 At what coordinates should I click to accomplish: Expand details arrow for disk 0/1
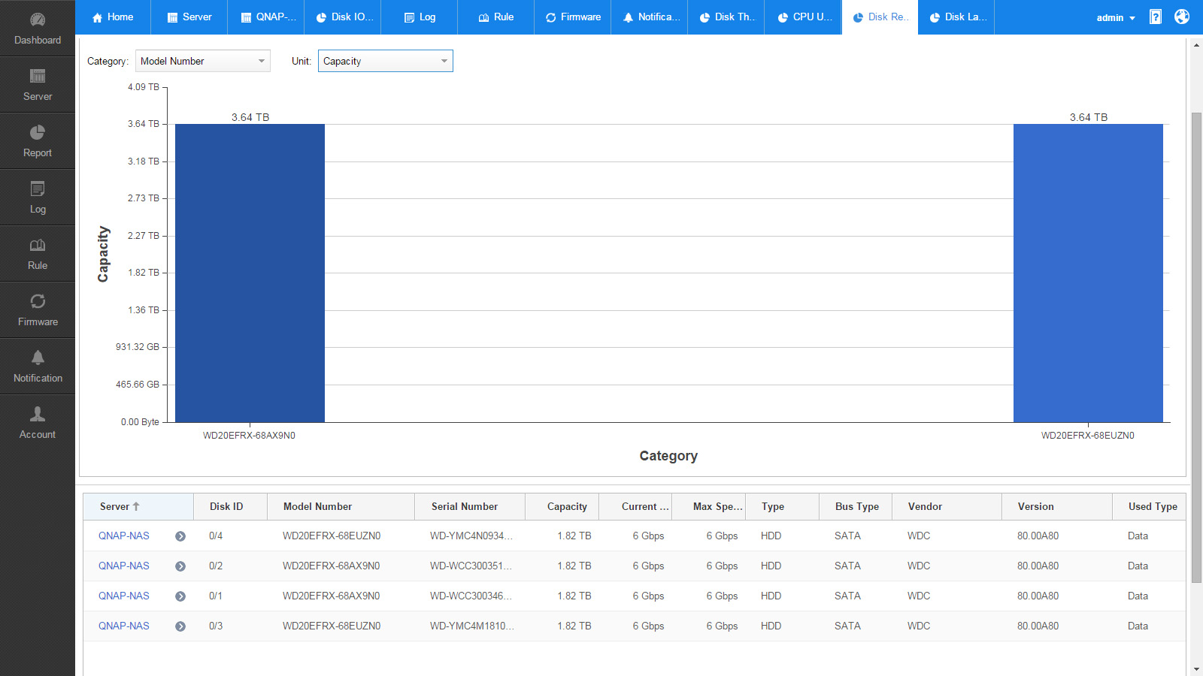click(180, 596)
